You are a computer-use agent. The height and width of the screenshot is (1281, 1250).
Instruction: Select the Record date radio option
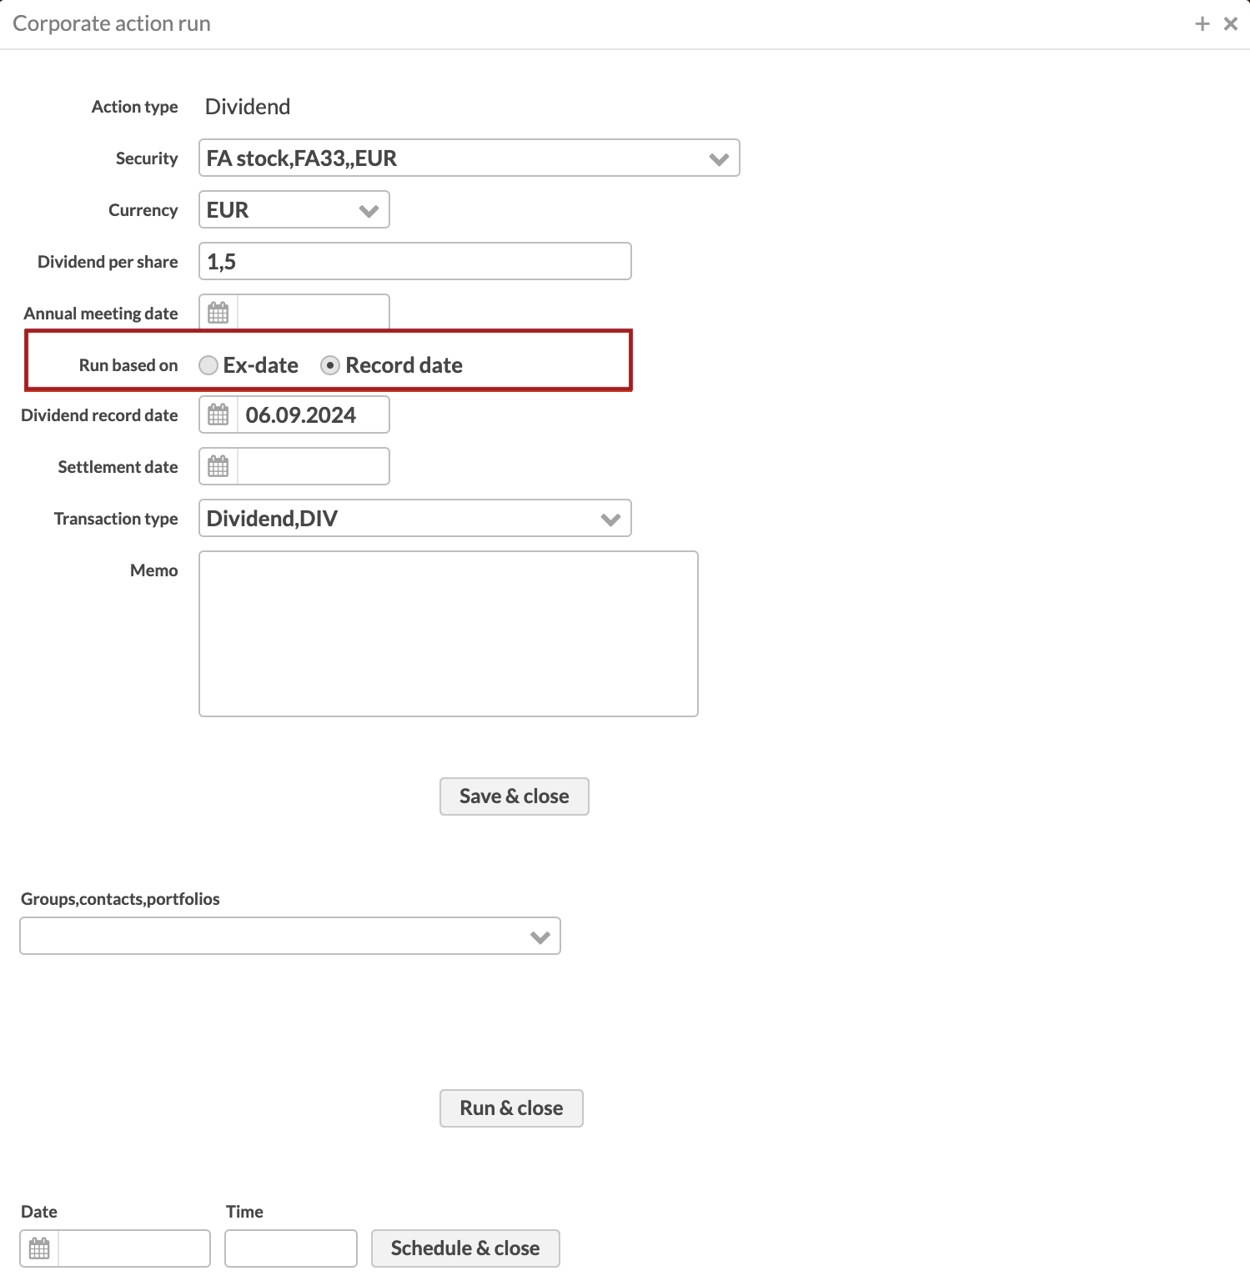pos(330,365)
